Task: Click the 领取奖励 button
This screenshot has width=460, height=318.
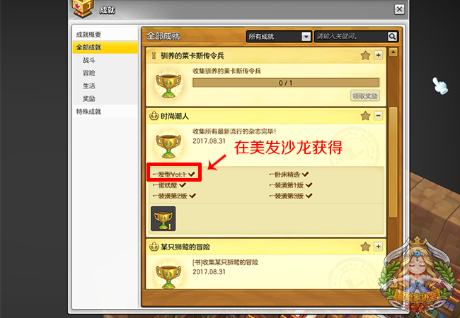Action: [x=365, y=95]
